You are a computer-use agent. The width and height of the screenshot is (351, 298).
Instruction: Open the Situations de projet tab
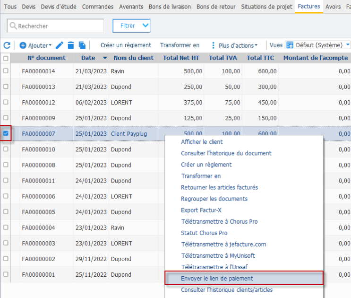click(x=266, y=7)
